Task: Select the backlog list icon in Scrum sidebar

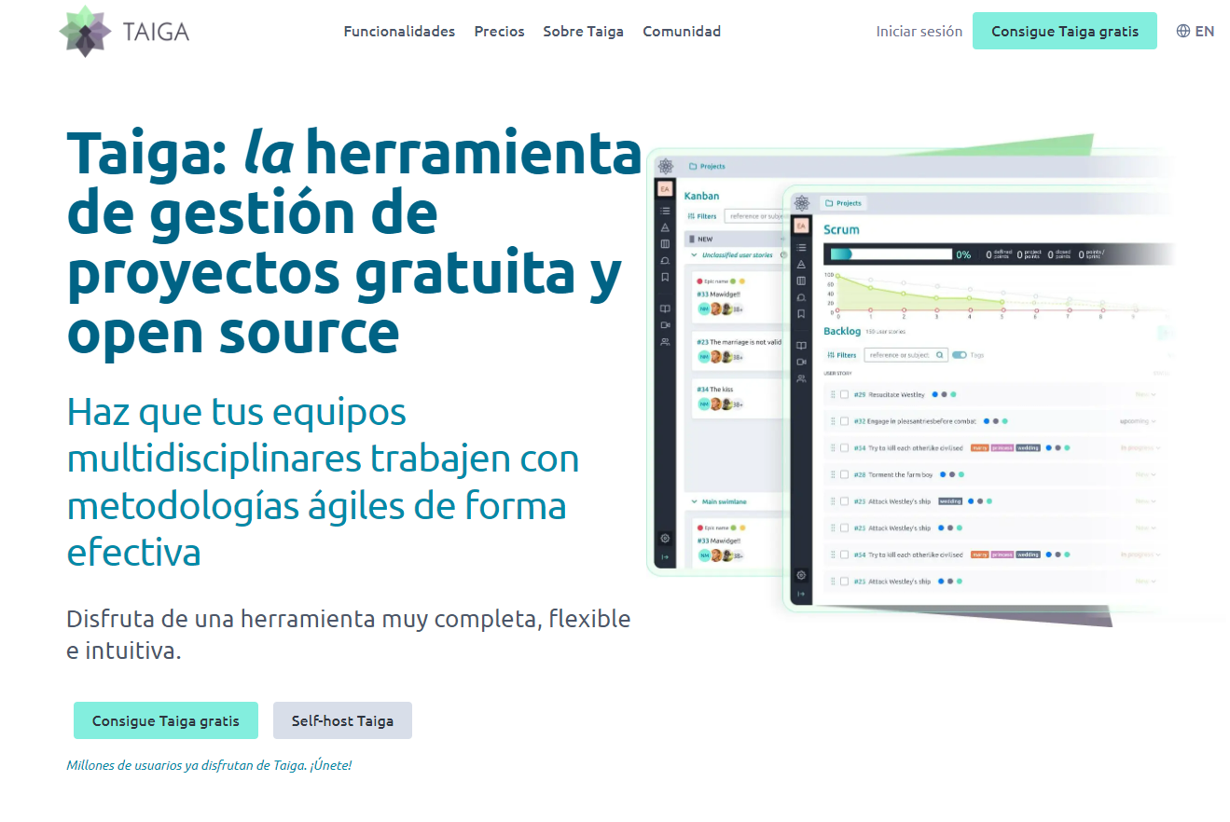Action: [x=801, y=247]
